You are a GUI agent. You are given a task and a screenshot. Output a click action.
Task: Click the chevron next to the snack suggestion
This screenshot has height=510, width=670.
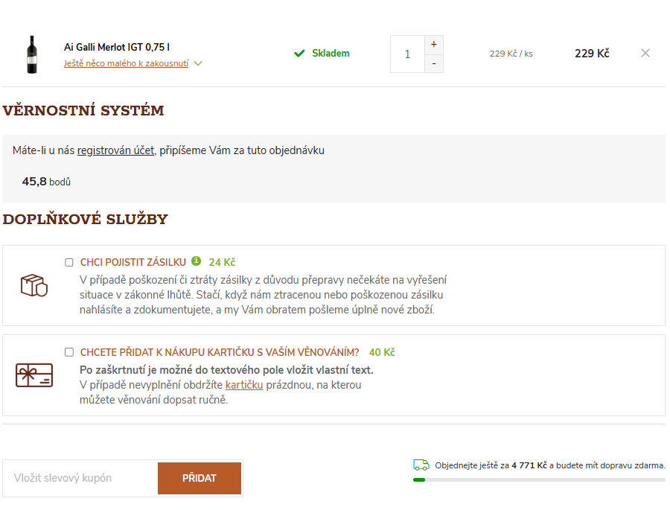198,64
